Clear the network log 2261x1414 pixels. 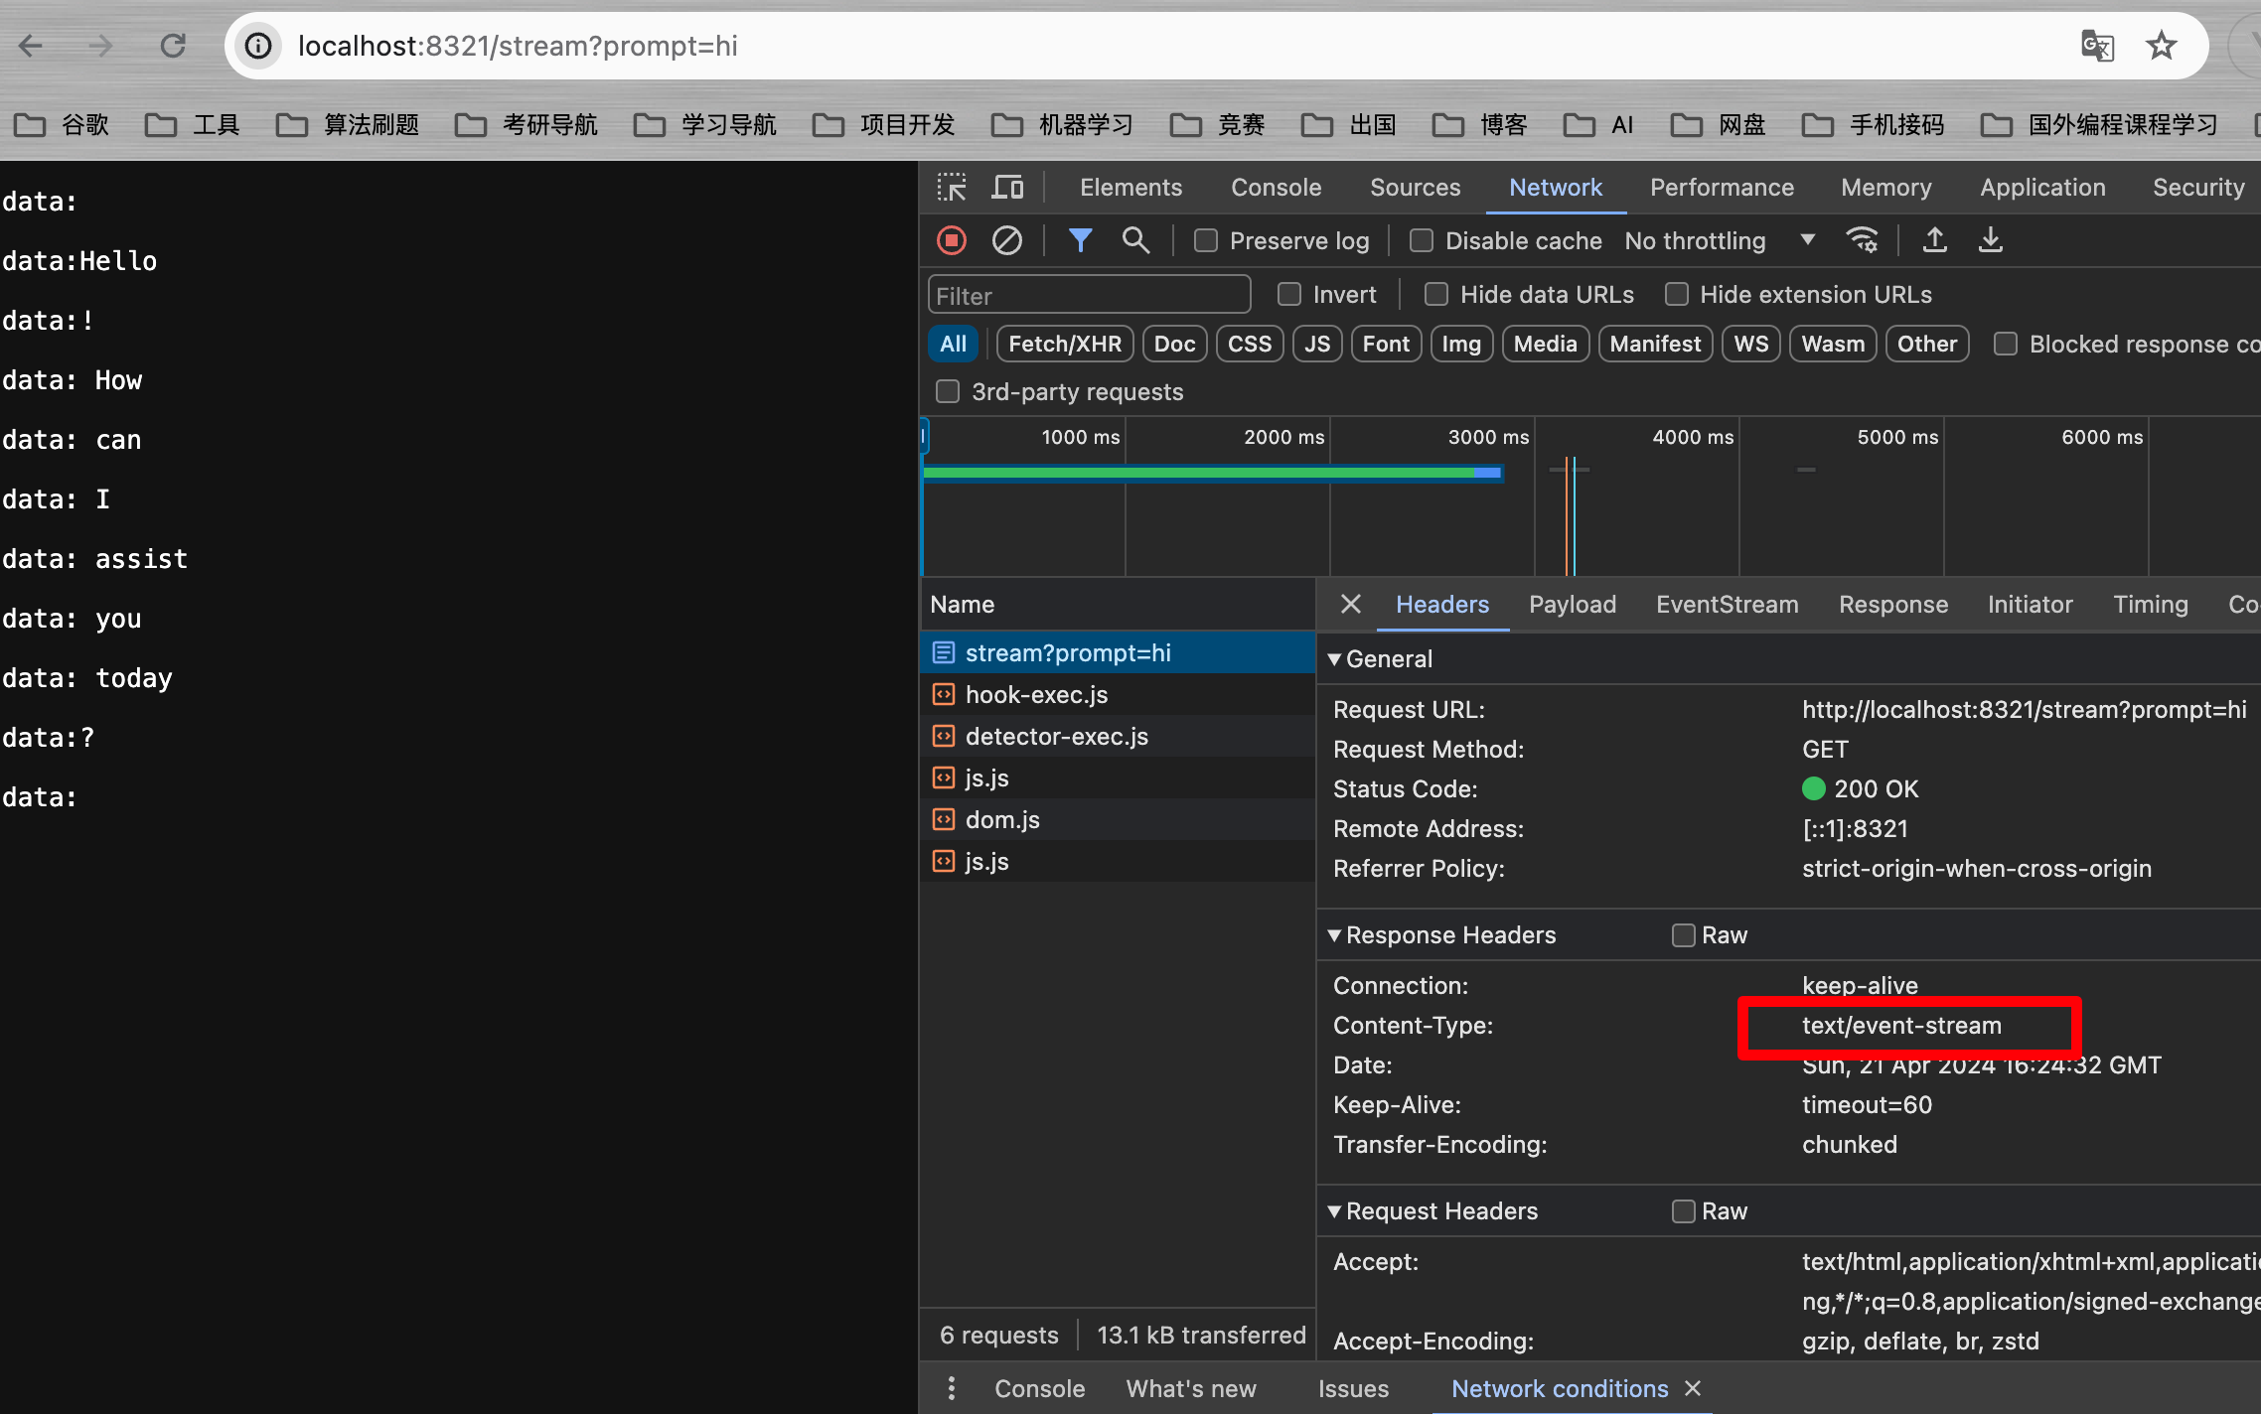point(1006,240)
